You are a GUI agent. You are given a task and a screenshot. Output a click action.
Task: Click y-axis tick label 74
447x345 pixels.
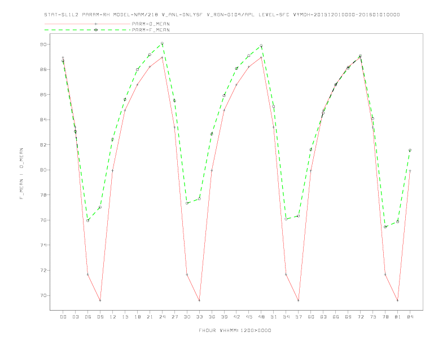pyautogui.click(x=43, y=245)
